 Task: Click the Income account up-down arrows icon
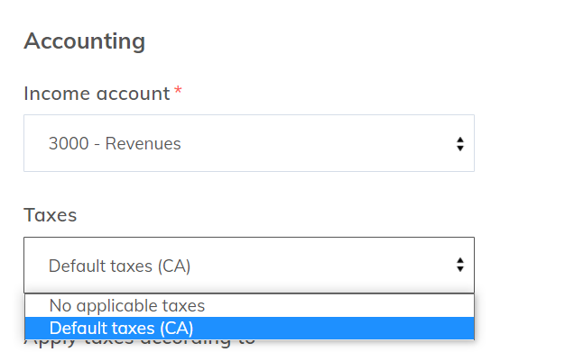pos(460,144)
